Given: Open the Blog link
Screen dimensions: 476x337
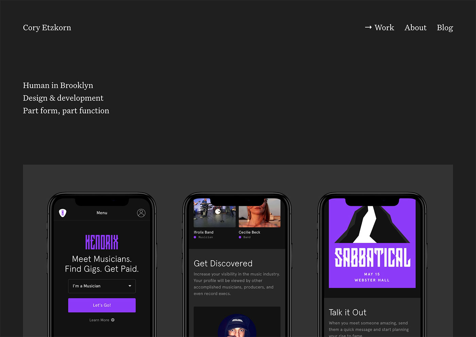Looking at the screenshot, I should click(445, 28).
